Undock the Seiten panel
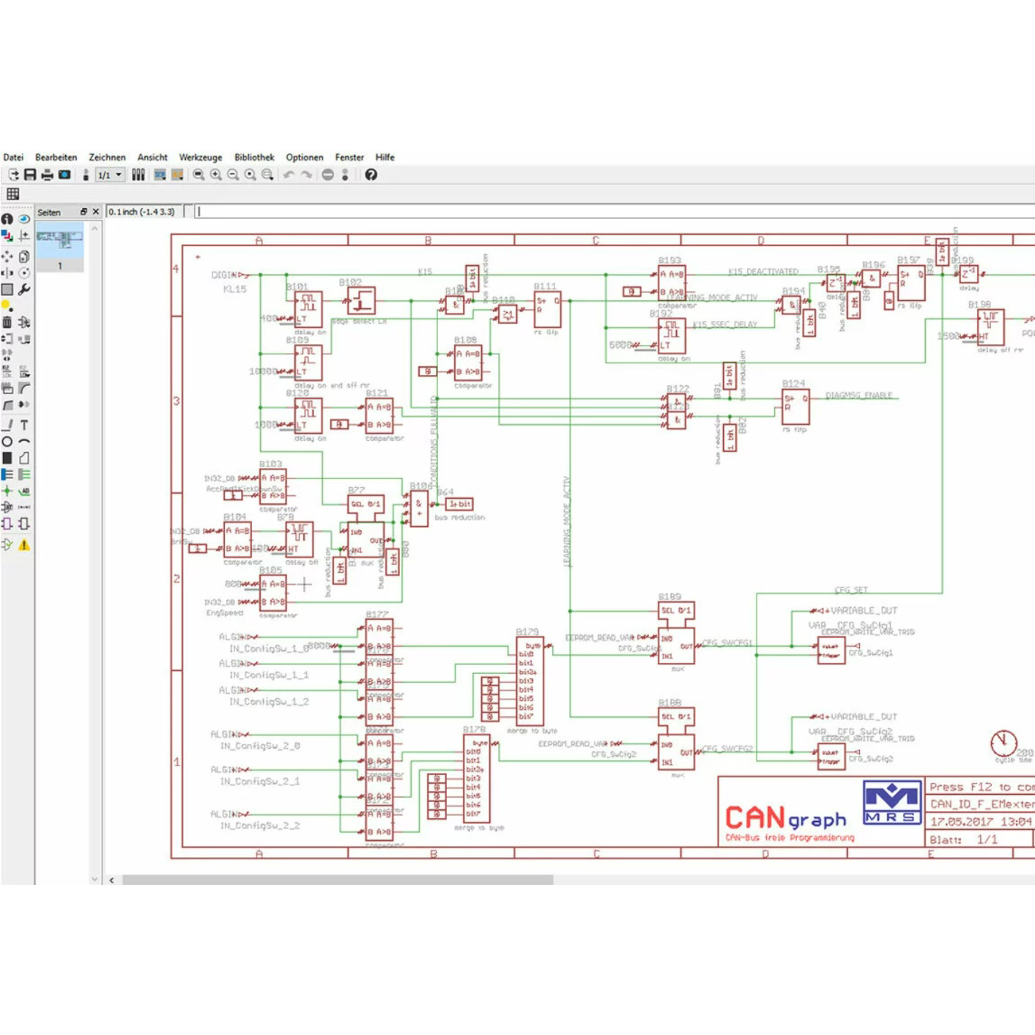The height and width of the screenshot is (1035, 1035). 84,212
